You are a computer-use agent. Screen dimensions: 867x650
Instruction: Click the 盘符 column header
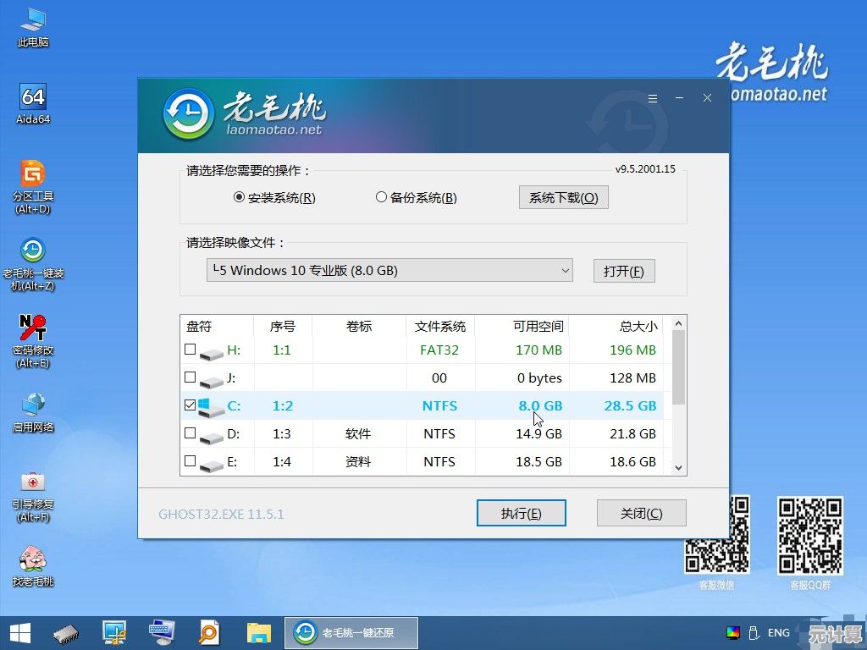198,327
